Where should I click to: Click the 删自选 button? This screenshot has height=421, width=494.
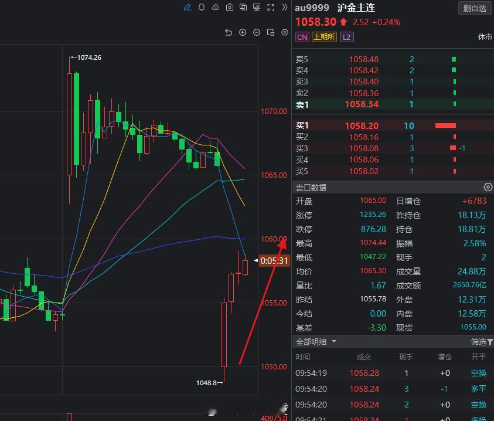474,8
